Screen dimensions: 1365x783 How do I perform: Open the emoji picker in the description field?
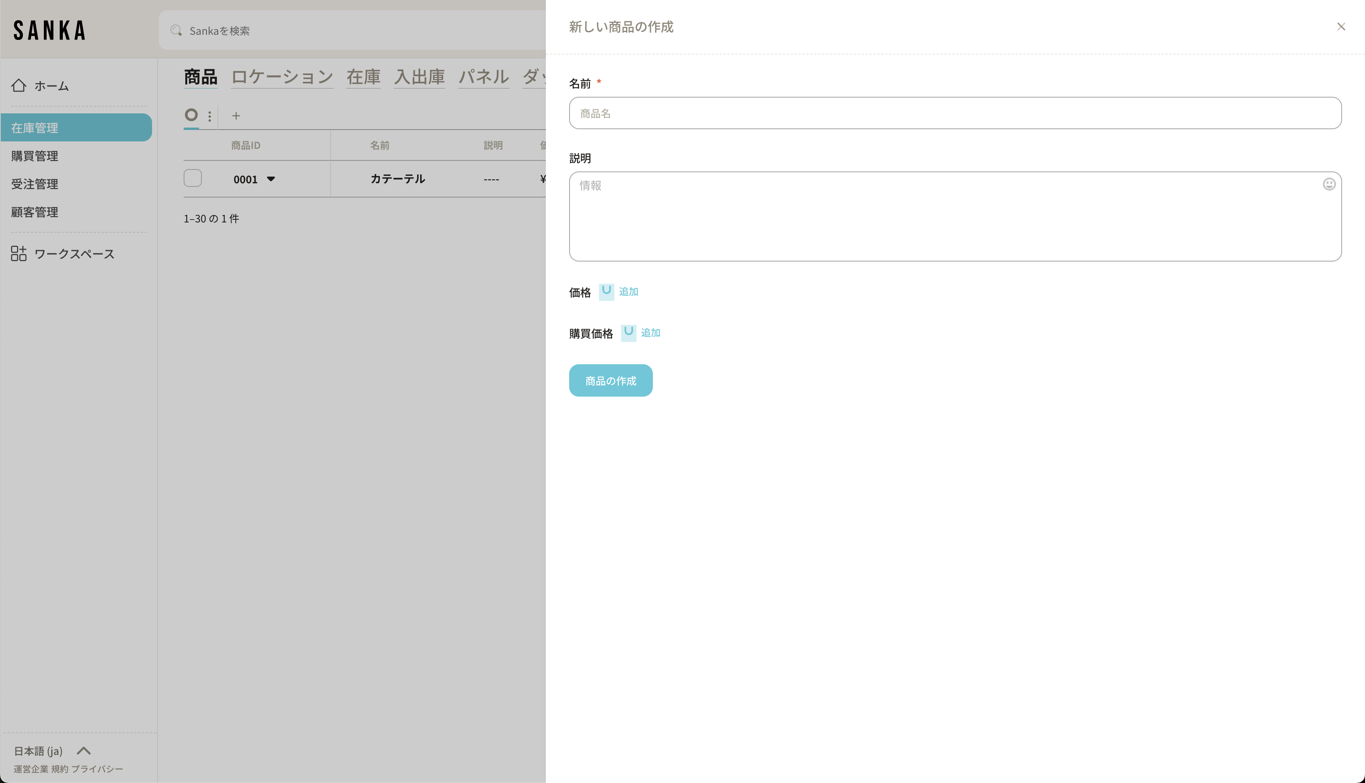[1329, 184]
